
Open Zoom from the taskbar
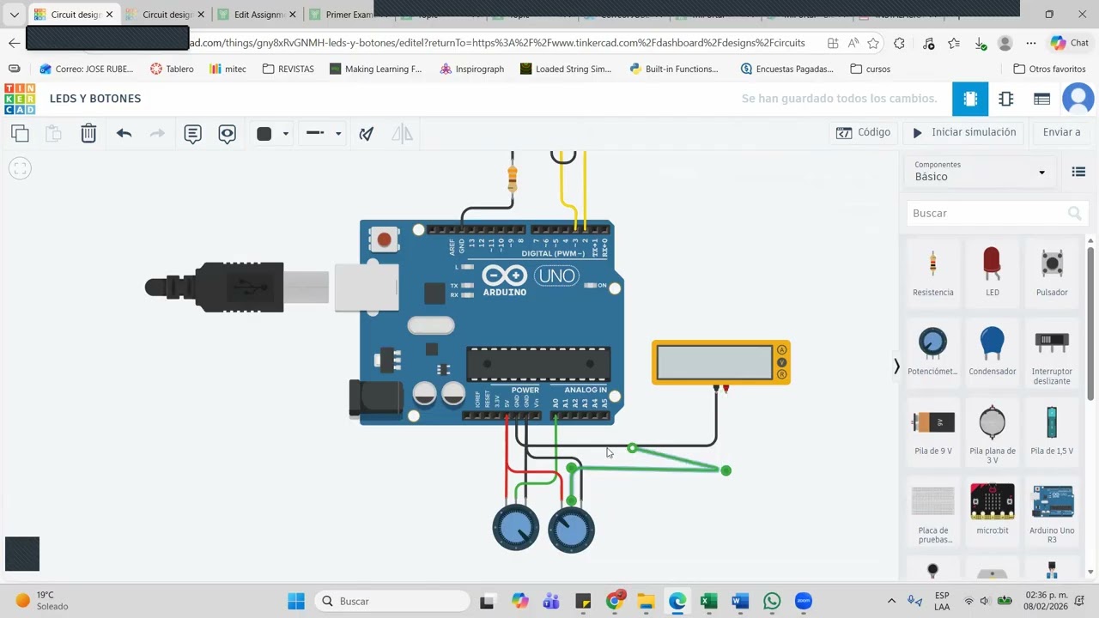point(804,601)
